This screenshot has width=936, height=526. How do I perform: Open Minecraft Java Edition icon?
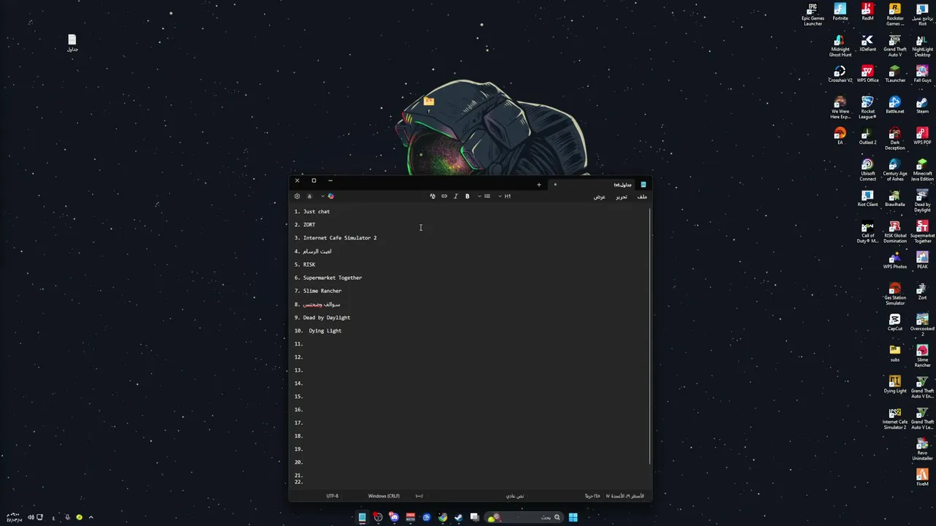point(922,170)
